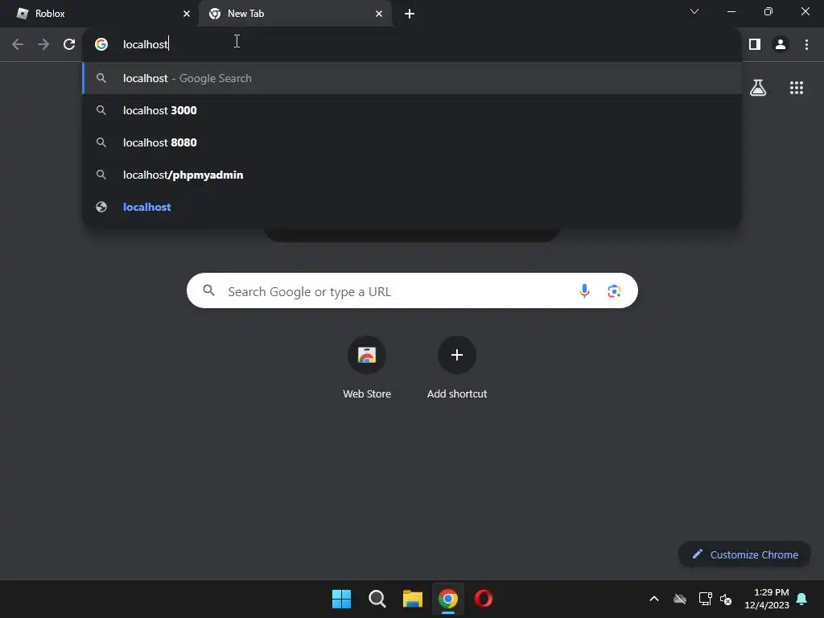Choose the 'localhost/phpmyadmin' suggestion

click(412, 175)
